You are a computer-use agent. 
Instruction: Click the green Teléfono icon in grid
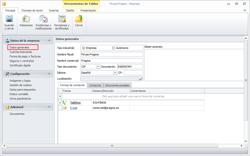65,103
